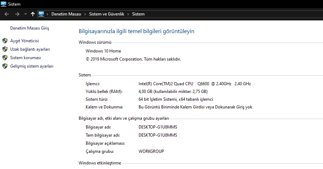The height and width of the screenshot is (169, 323).
Task: Select the 2019 Microsoft Corporation copyright text
Action: (x=133, y=59)
